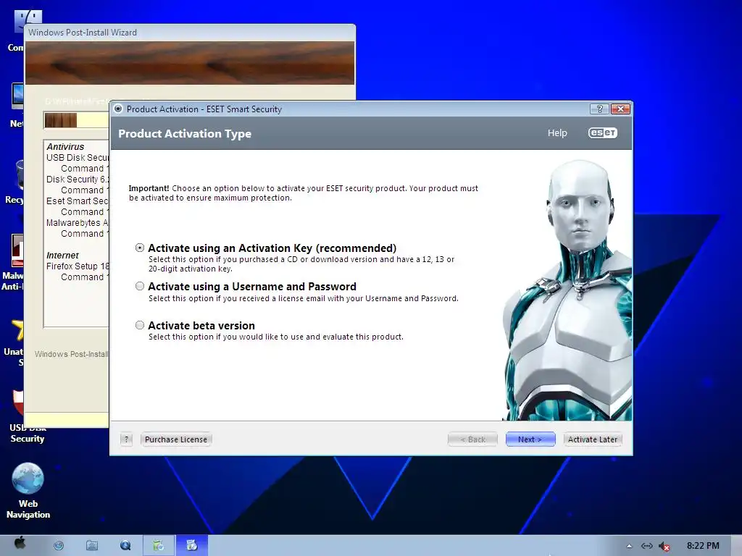Select Activate using an Activation Key option
Screen dimensions: 742x556
pyautogui.click(x=140, y=248)
